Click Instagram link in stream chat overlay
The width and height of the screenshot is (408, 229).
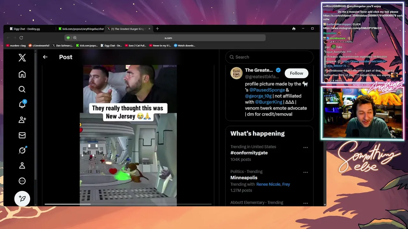[x=353, y=28]
